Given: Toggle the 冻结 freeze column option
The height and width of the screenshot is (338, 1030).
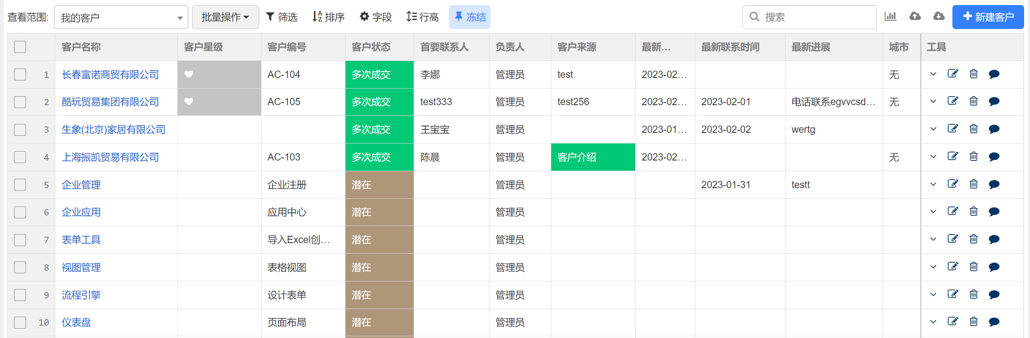Looking at the screenshot, I should 469,17.
